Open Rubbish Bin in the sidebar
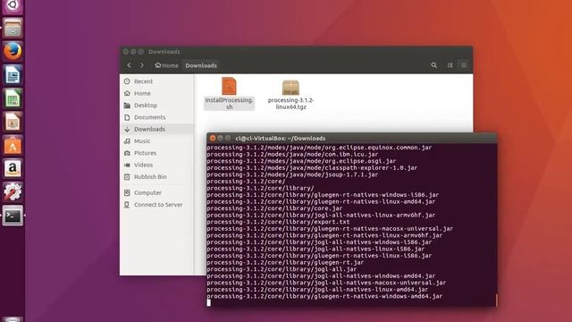This screenshot has width=572, height=322. (x=157, y=177)
